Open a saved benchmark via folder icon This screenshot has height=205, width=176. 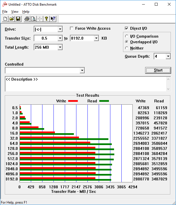tap(12, 19)
